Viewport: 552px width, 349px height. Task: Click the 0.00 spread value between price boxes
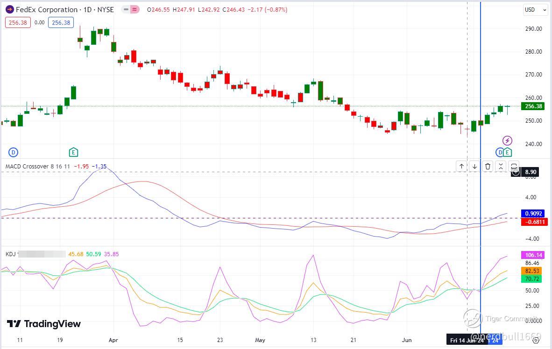39,22
